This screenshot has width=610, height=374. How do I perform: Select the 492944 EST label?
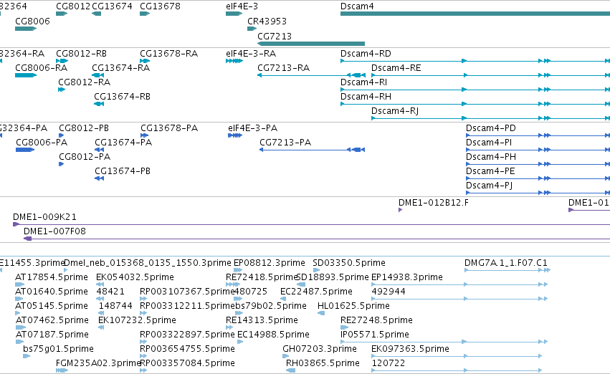click(389, 292)
